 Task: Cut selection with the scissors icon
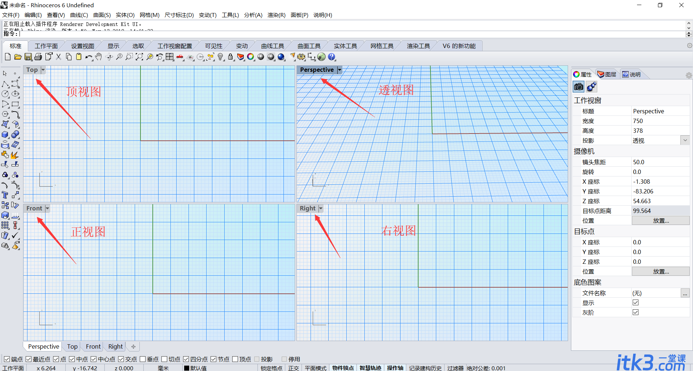[x=59, y=57]
